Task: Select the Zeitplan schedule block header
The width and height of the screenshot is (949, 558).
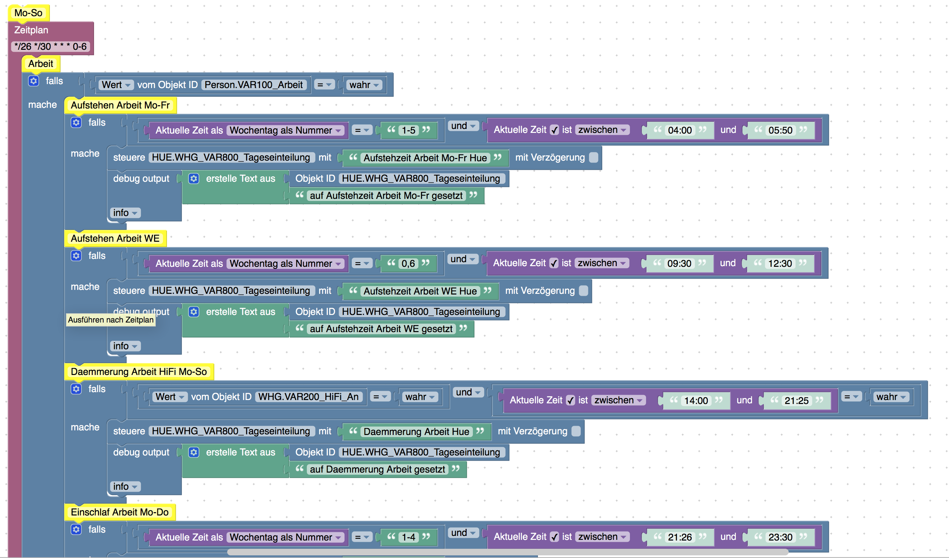Action: [x=31, y=30]
